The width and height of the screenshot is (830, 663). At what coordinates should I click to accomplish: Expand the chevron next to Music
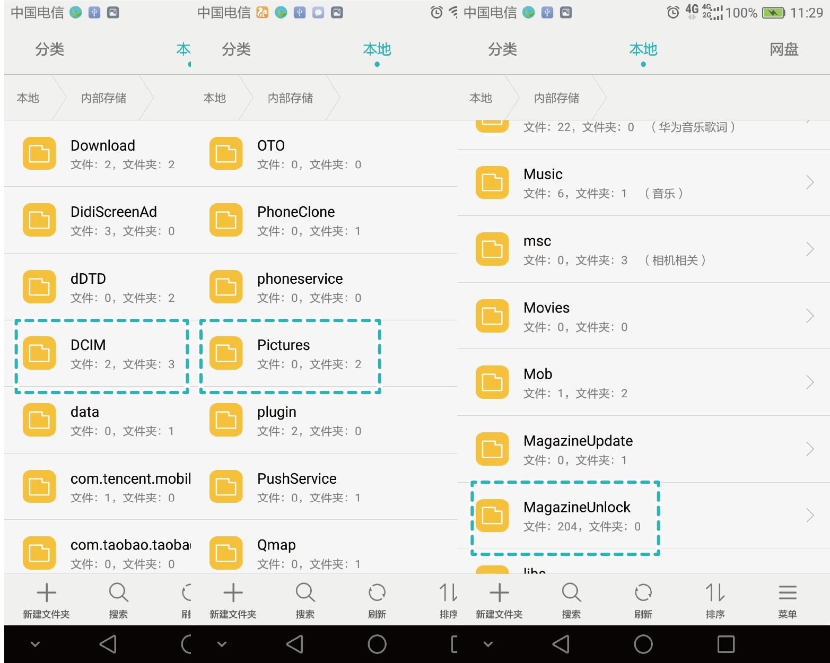(810, 182)
